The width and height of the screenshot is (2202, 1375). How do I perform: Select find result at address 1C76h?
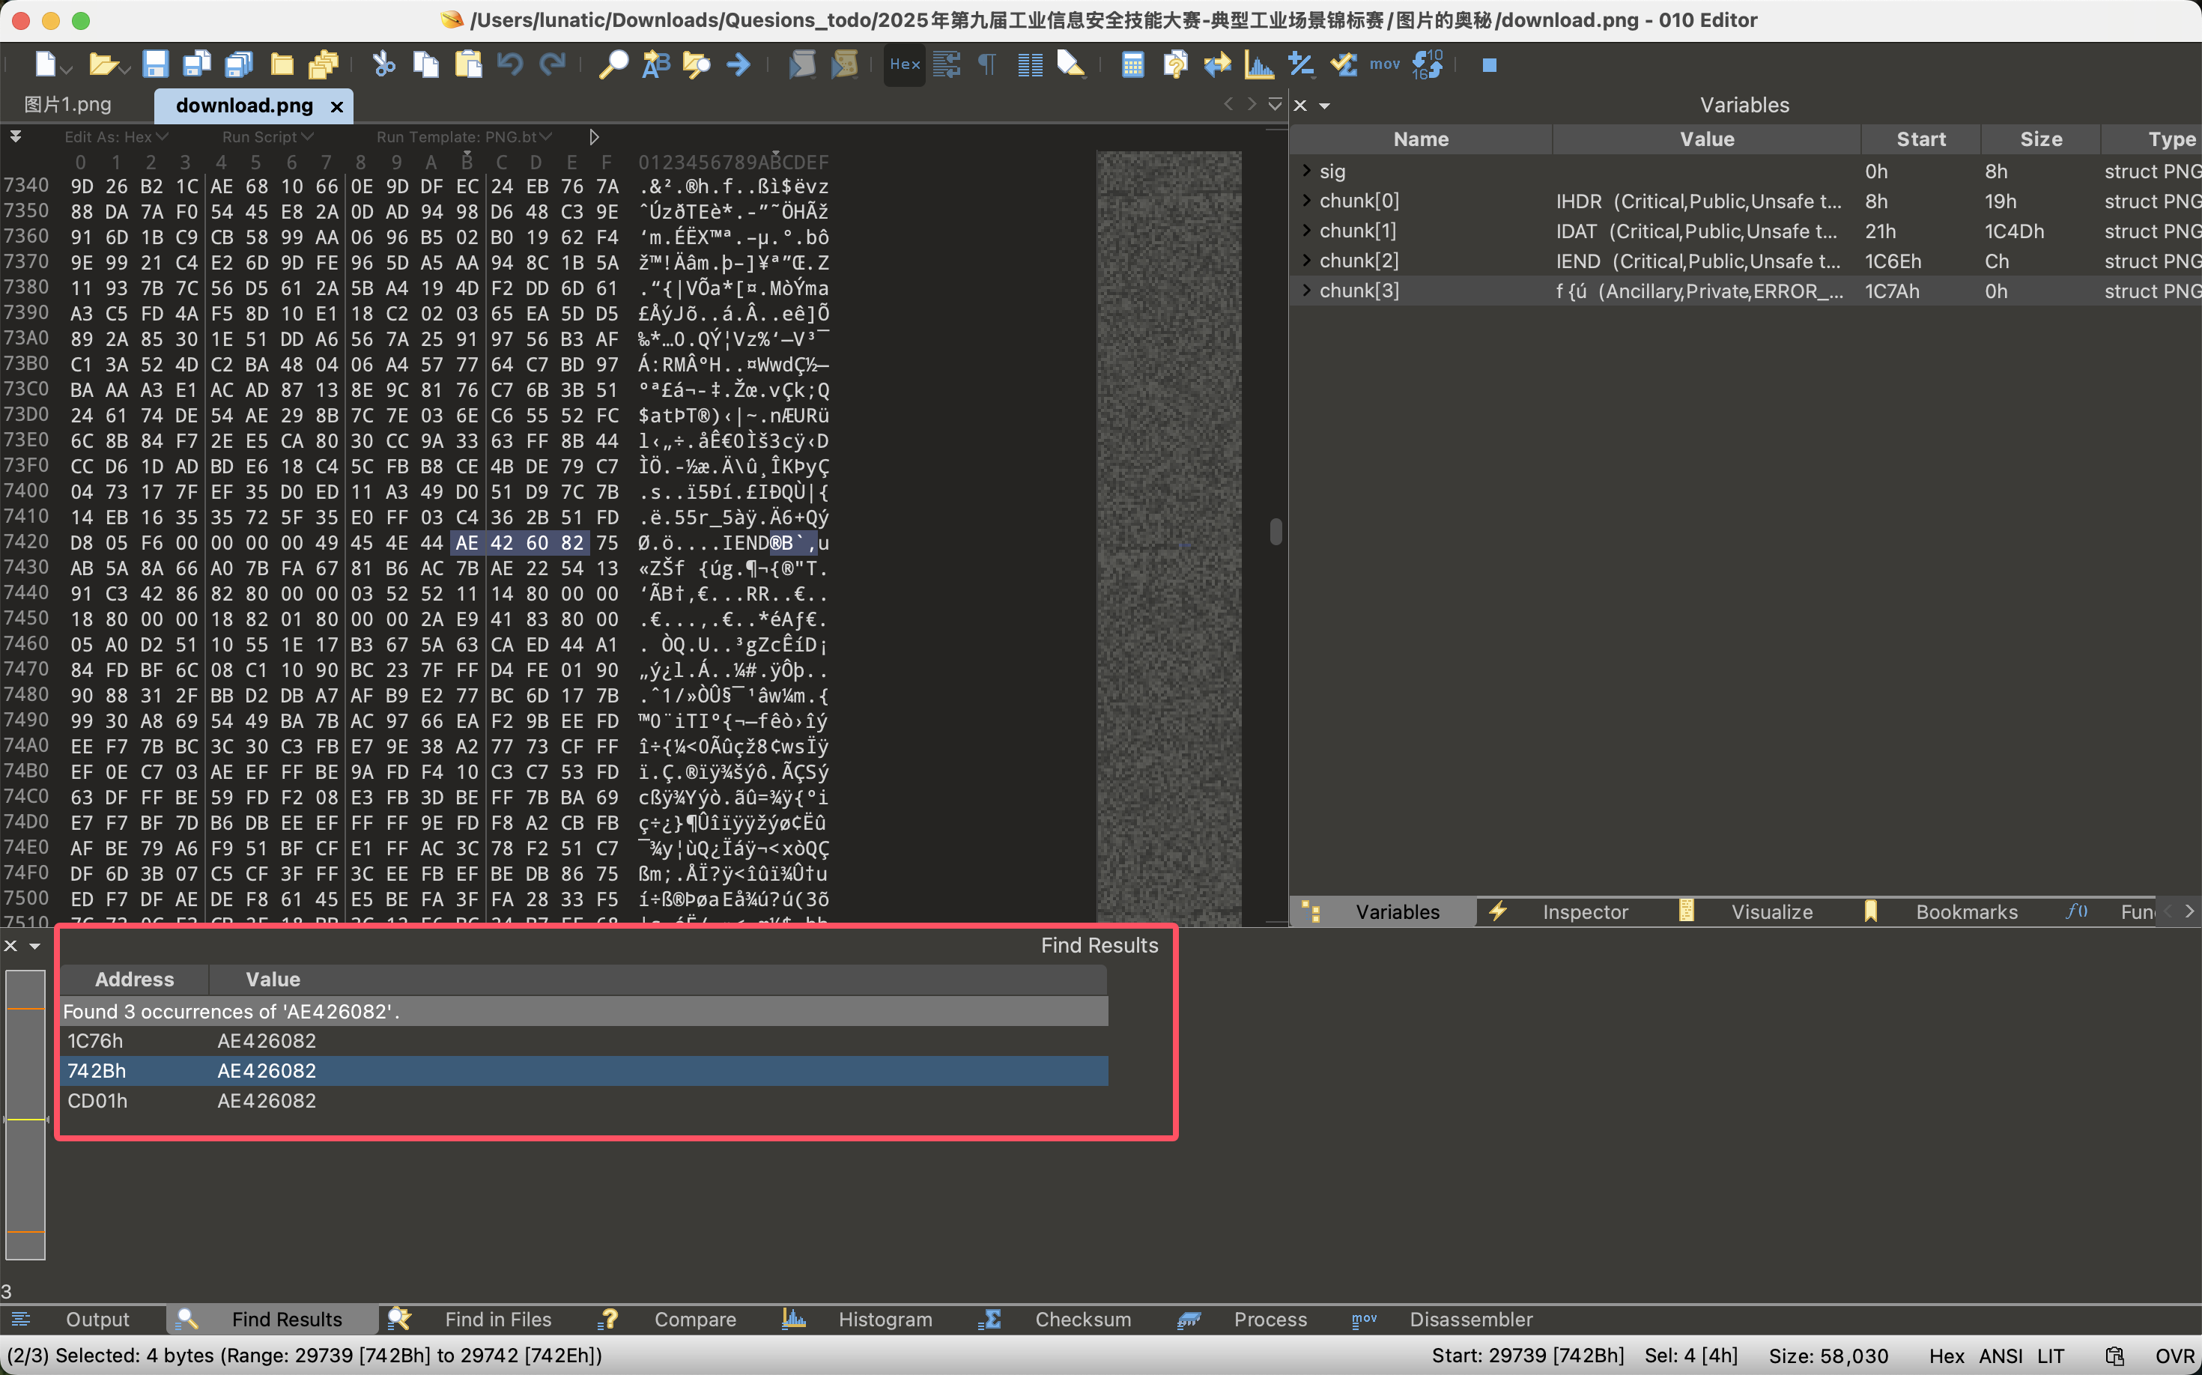click(x=585, y=1040)
